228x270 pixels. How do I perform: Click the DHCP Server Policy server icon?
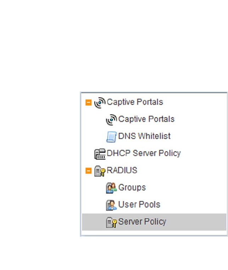(100, 153)
